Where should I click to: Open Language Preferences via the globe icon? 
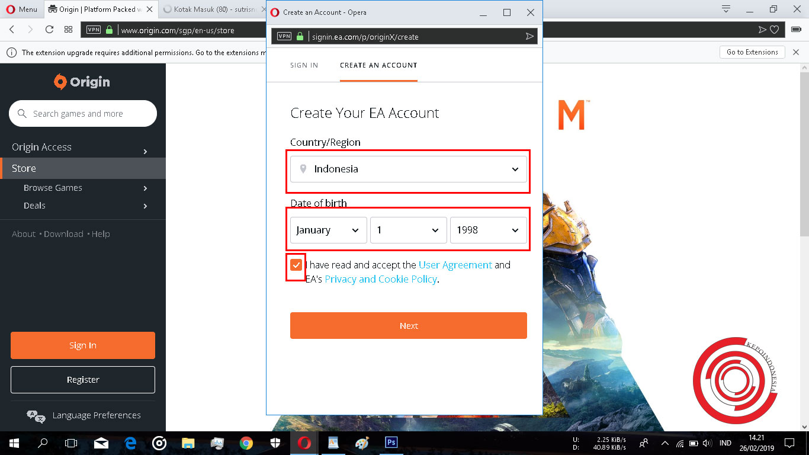37,415
